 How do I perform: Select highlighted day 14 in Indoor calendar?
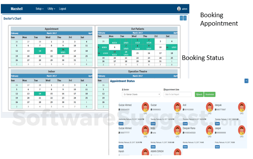click(x=40, y=94)
